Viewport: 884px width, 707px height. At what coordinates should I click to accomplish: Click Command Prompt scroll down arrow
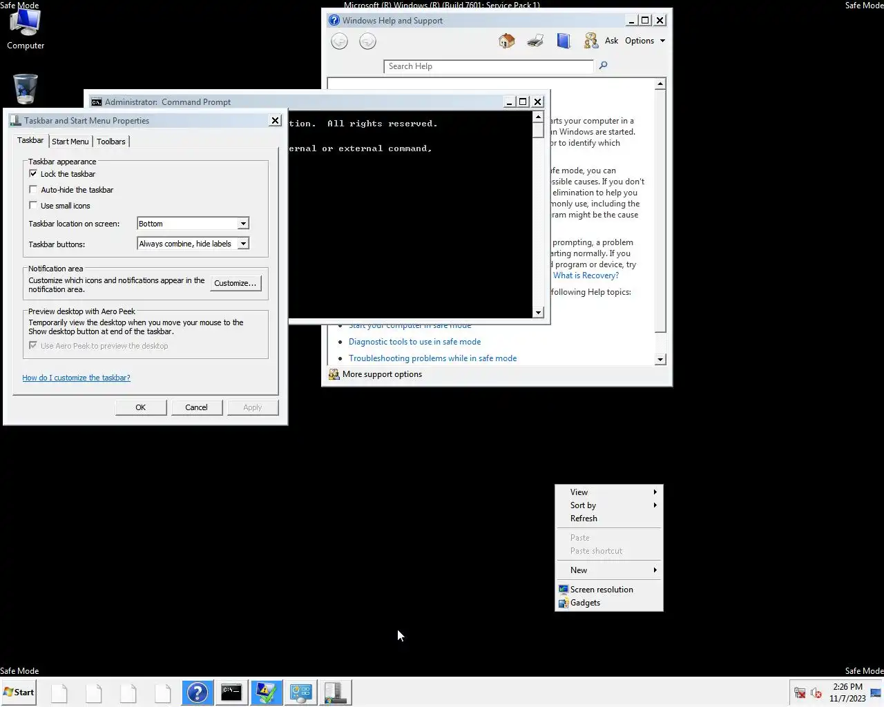538,313
